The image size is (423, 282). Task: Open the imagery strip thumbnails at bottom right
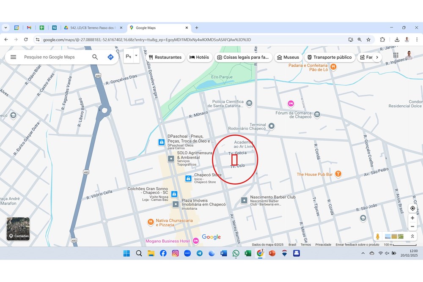(394, 236)
